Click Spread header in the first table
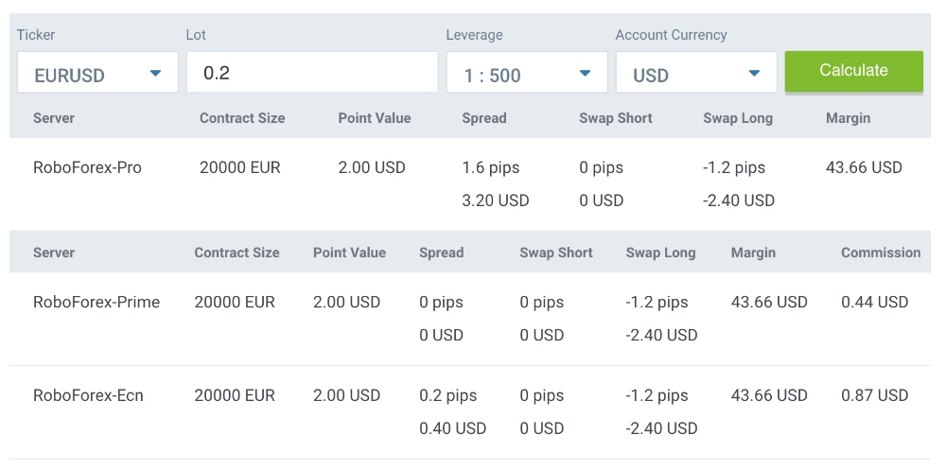The height and width of the screenshot is (470, 946). click(x=484, y=118)
